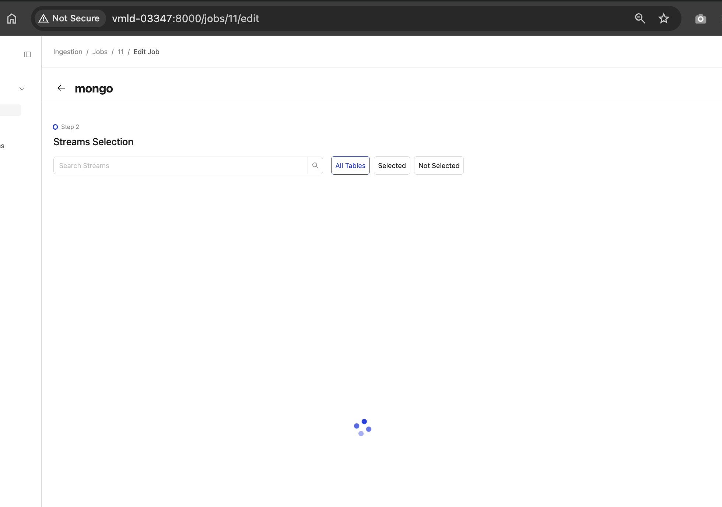Go to Ingestion breadcrumb
The width and height of the screenshot is (722, 507).
tap(68, 52)
